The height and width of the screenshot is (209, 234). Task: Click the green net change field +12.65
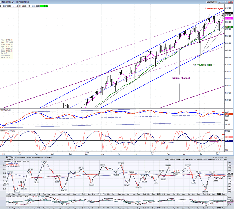coord(44,6)
